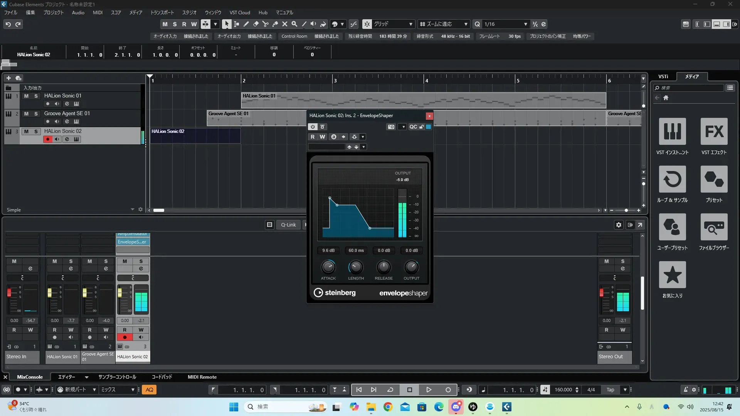Select the Scissors split tool
Image resolution: width=740 pixels, height=416 pixels.
(265, 24)
